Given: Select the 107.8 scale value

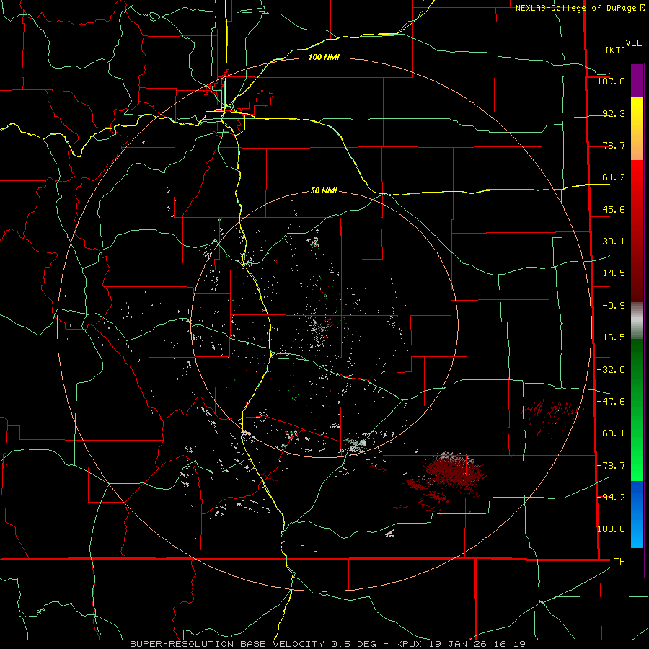Looking at the screenshot, I should coord(611,81).
